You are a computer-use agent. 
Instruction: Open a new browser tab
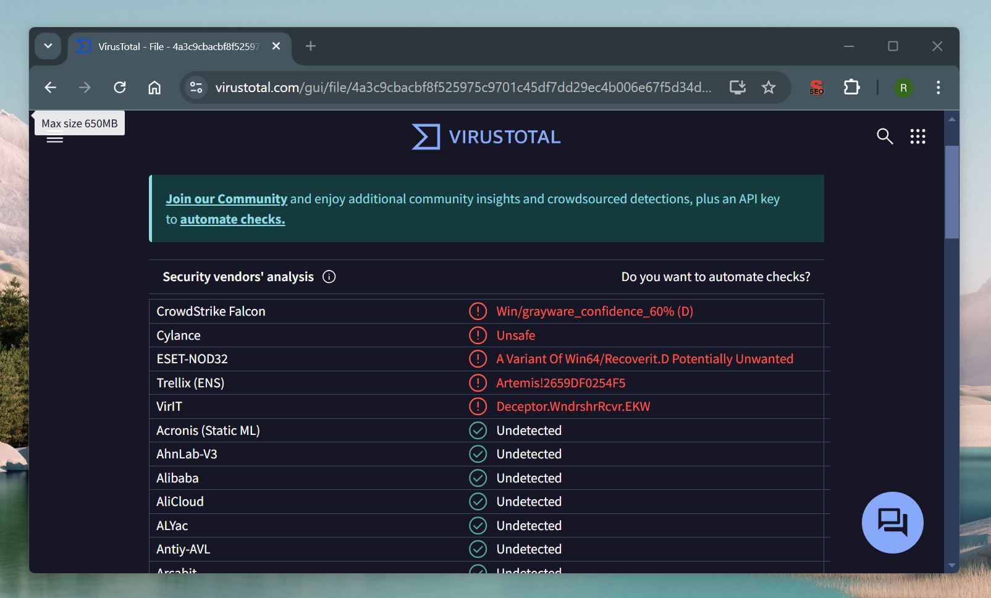pyautogui.click(x=311, y=46)
